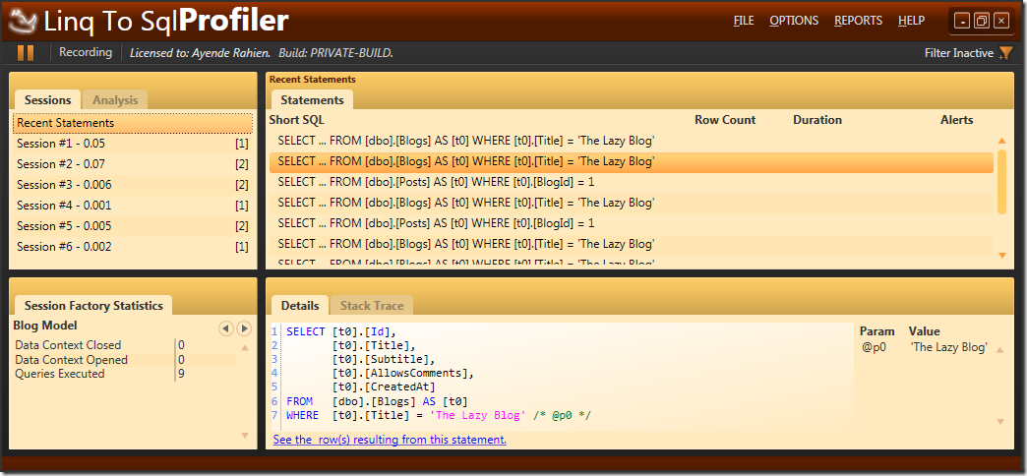The height and width of the screenshot is (476, 1027).
Task: Go to previous statistics with left arrow
Action: click(x=226, y=328)
